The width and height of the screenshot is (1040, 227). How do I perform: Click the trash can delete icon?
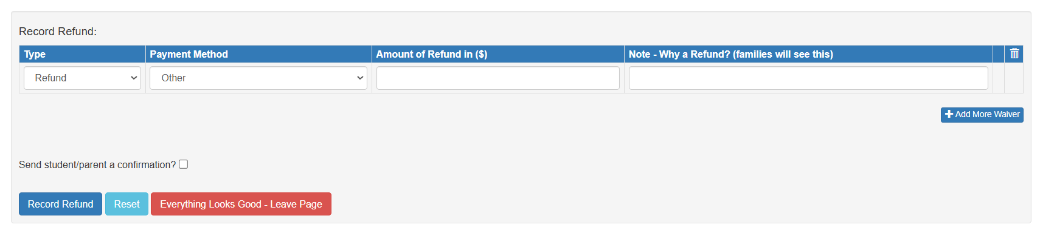1014,54
